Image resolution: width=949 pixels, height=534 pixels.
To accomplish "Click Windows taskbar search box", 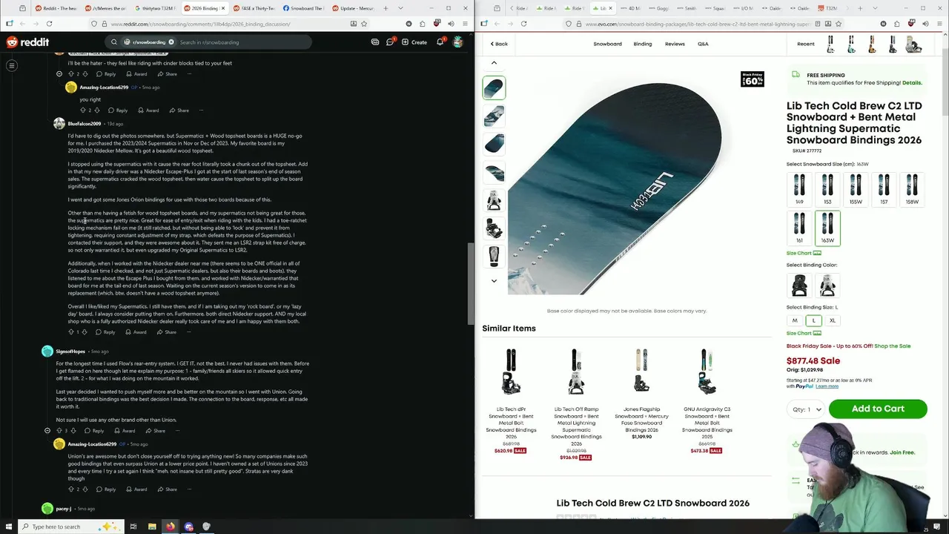I will pyautogui.click(x=70, y=527).
